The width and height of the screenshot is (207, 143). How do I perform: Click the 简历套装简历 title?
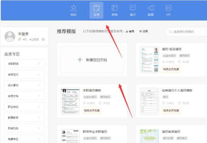171,132
